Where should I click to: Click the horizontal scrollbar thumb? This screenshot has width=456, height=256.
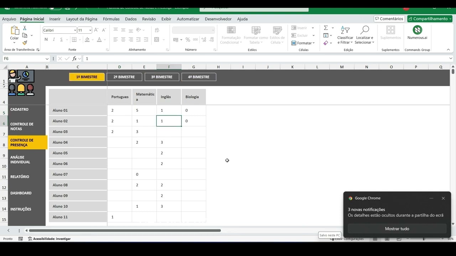coord(125,230)
